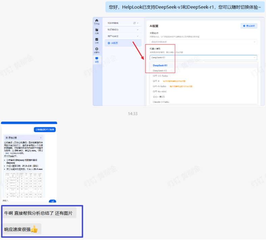Click the '1 in = 25.4 mm' bullet line

(24, 169)
